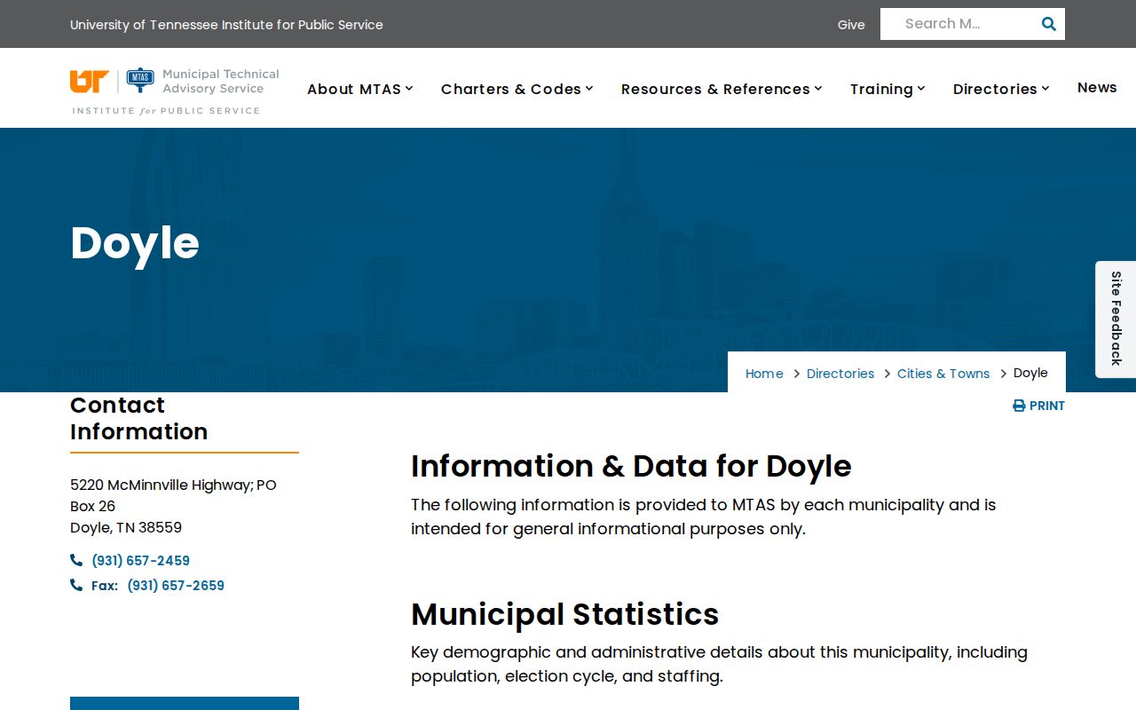Open University of Tennessee Institute for Public Service link

226,25
